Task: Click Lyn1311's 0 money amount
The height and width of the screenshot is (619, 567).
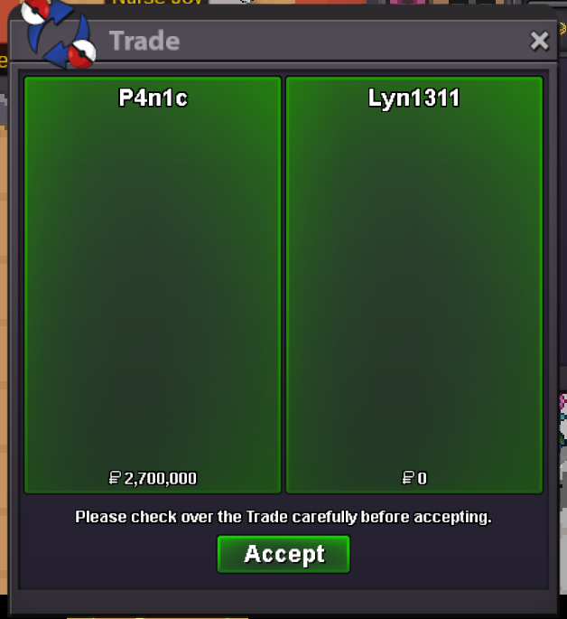Action: pos(422,478)
